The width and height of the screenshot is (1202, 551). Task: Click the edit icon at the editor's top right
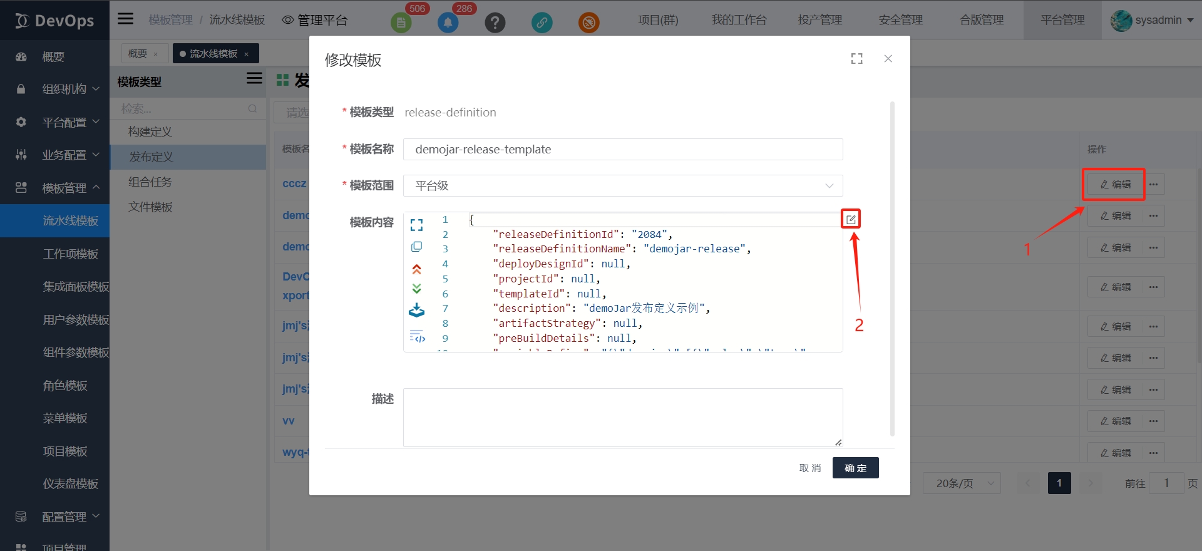coord(851,219)
